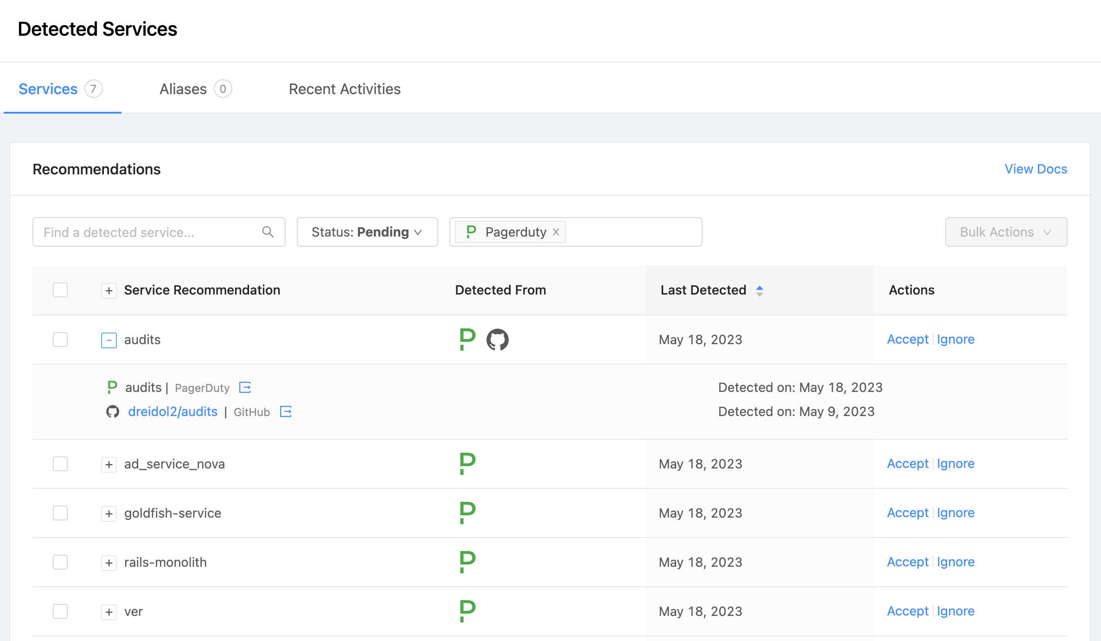Open the Status: Pending dropdown

click(367, 232)
